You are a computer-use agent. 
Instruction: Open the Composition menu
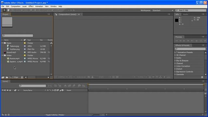click(x=16, y=6)
